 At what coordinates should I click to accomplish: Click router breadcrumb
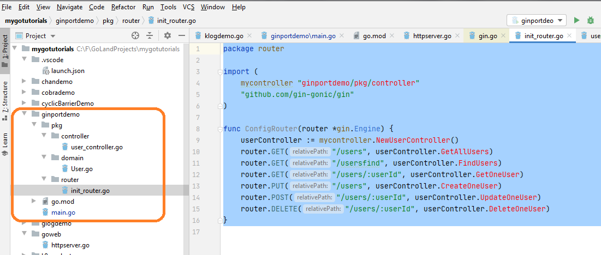pos(131,21)
